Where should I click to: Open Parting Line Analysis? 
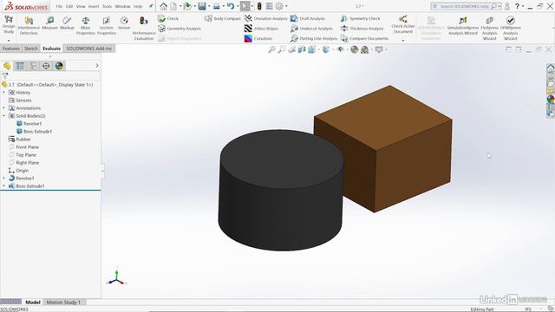click(x=314, y=38)
